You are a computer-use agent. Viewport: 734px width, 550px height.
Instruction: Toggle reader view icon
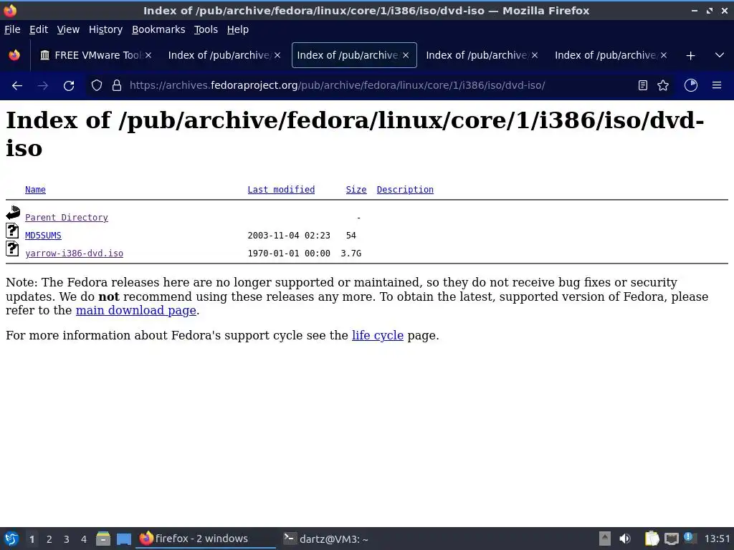tap(643, 85)
